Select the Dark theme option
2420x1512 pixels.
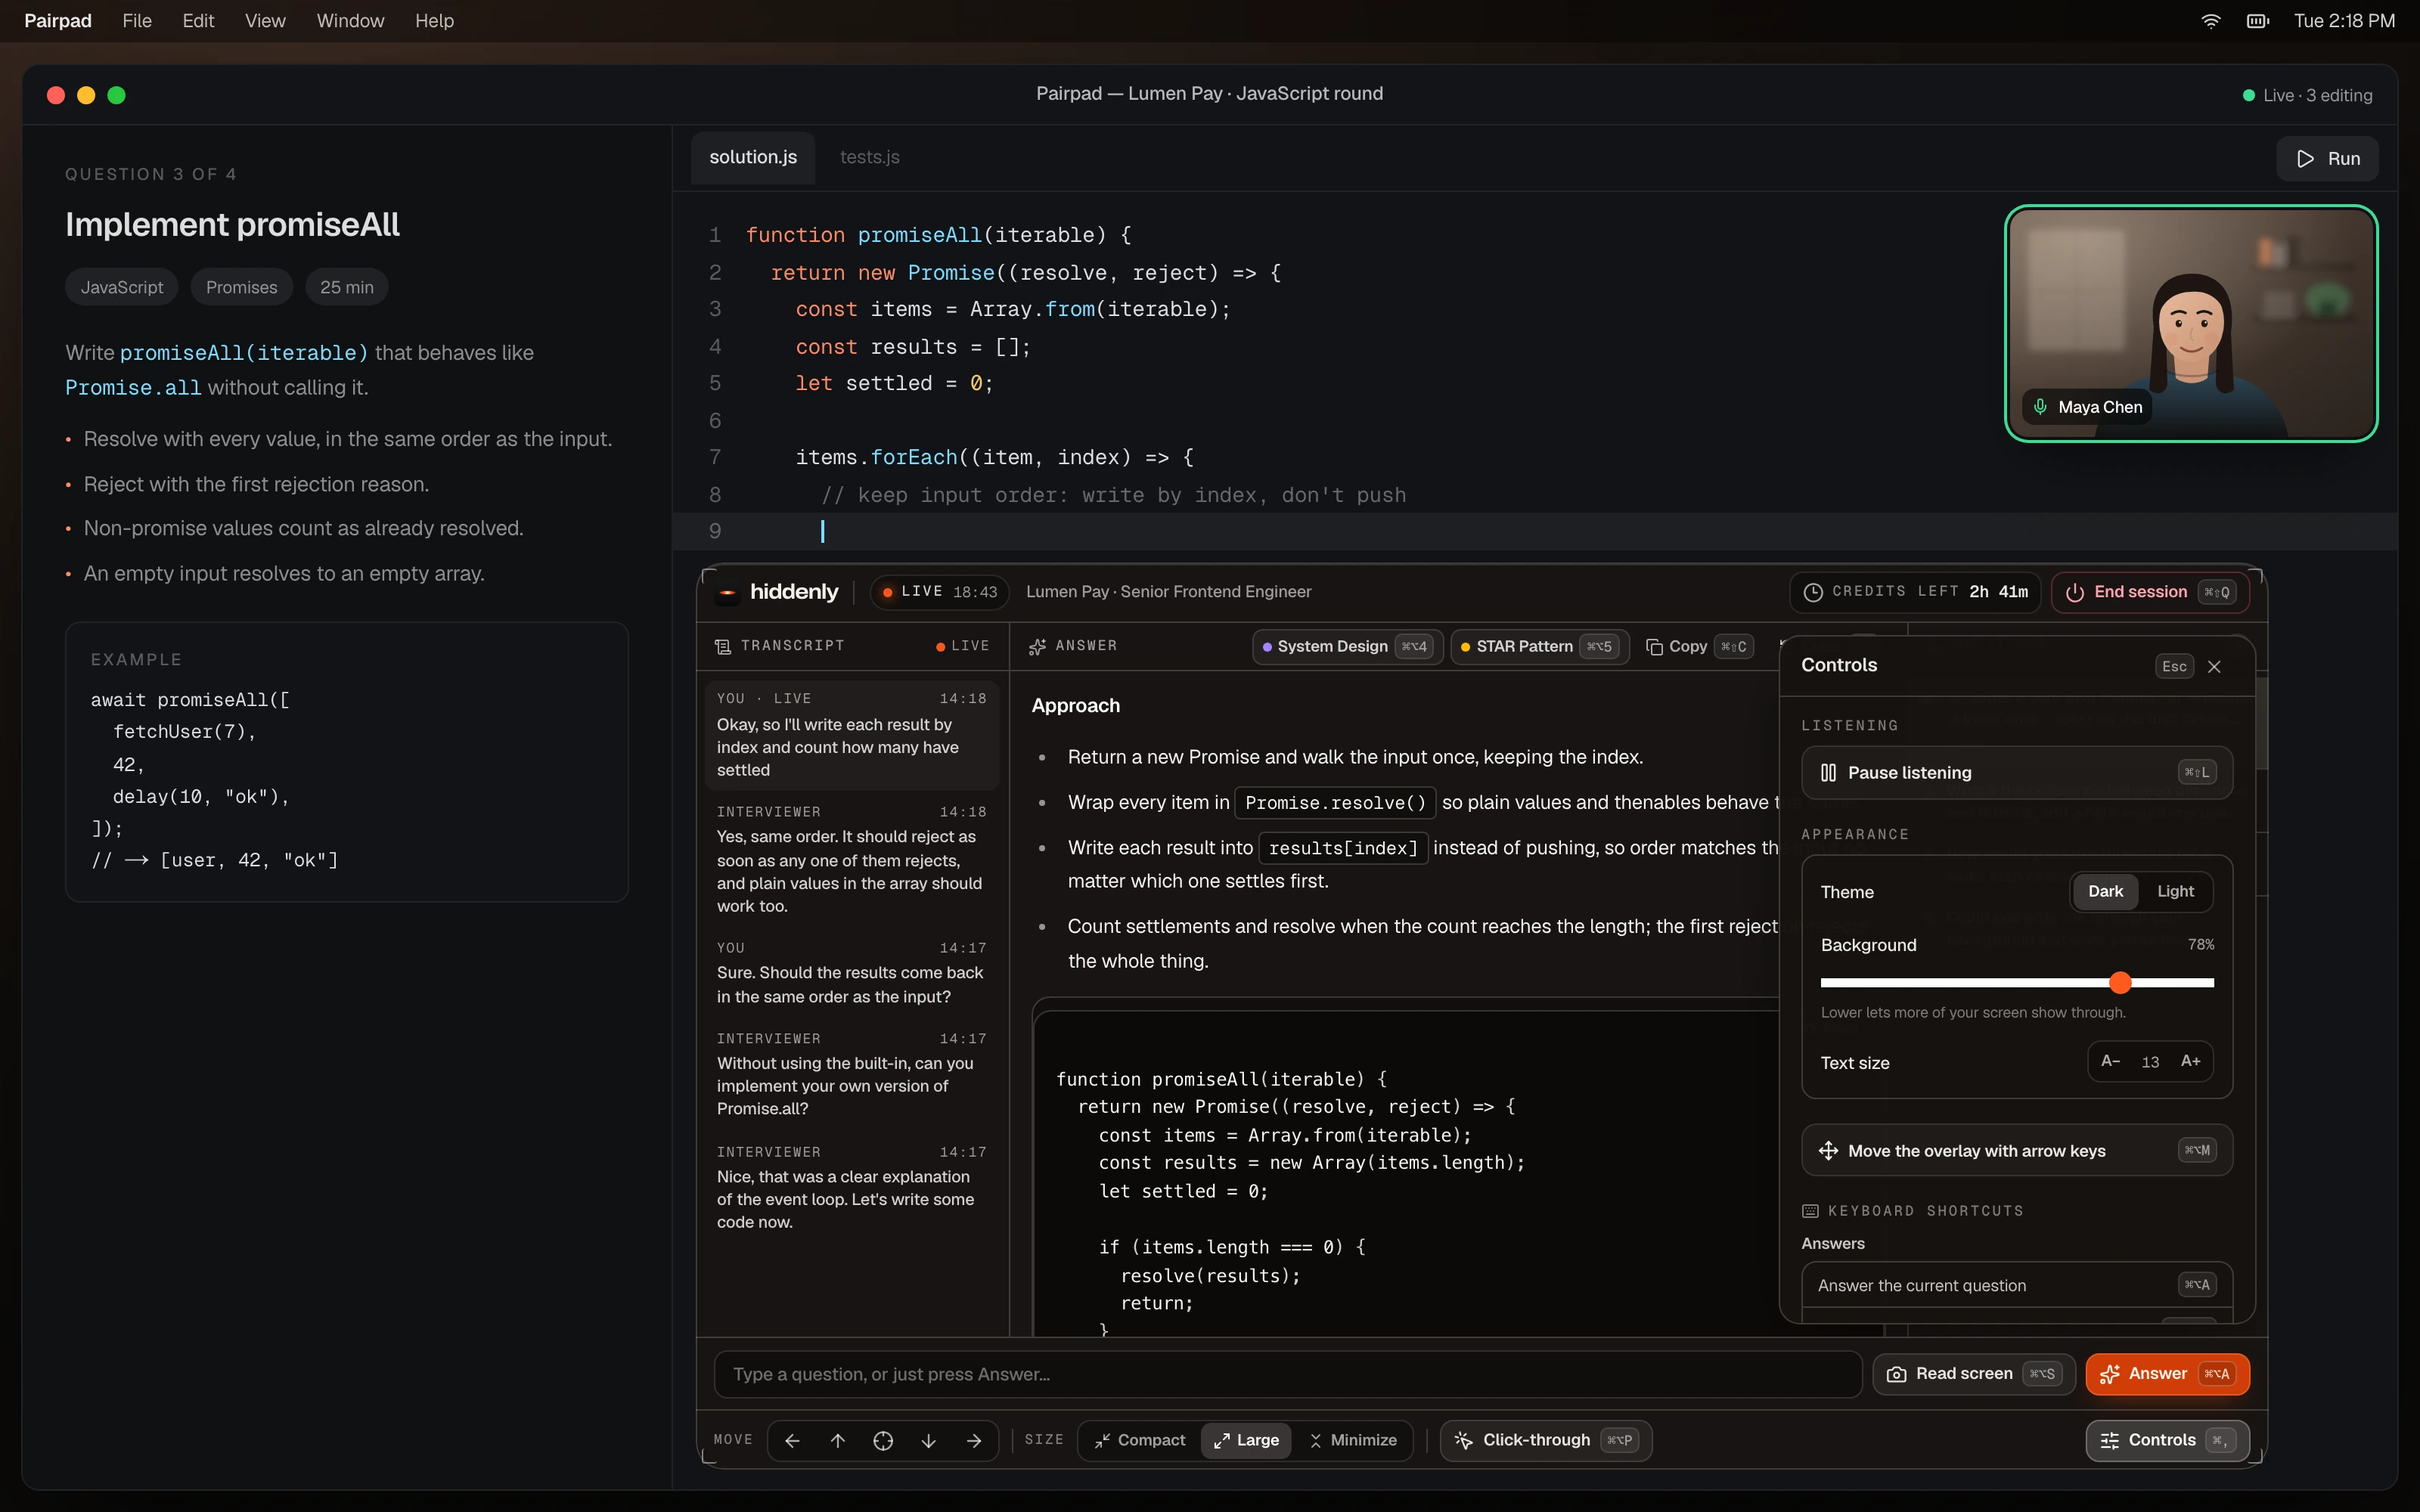[x=2105, y=891]
